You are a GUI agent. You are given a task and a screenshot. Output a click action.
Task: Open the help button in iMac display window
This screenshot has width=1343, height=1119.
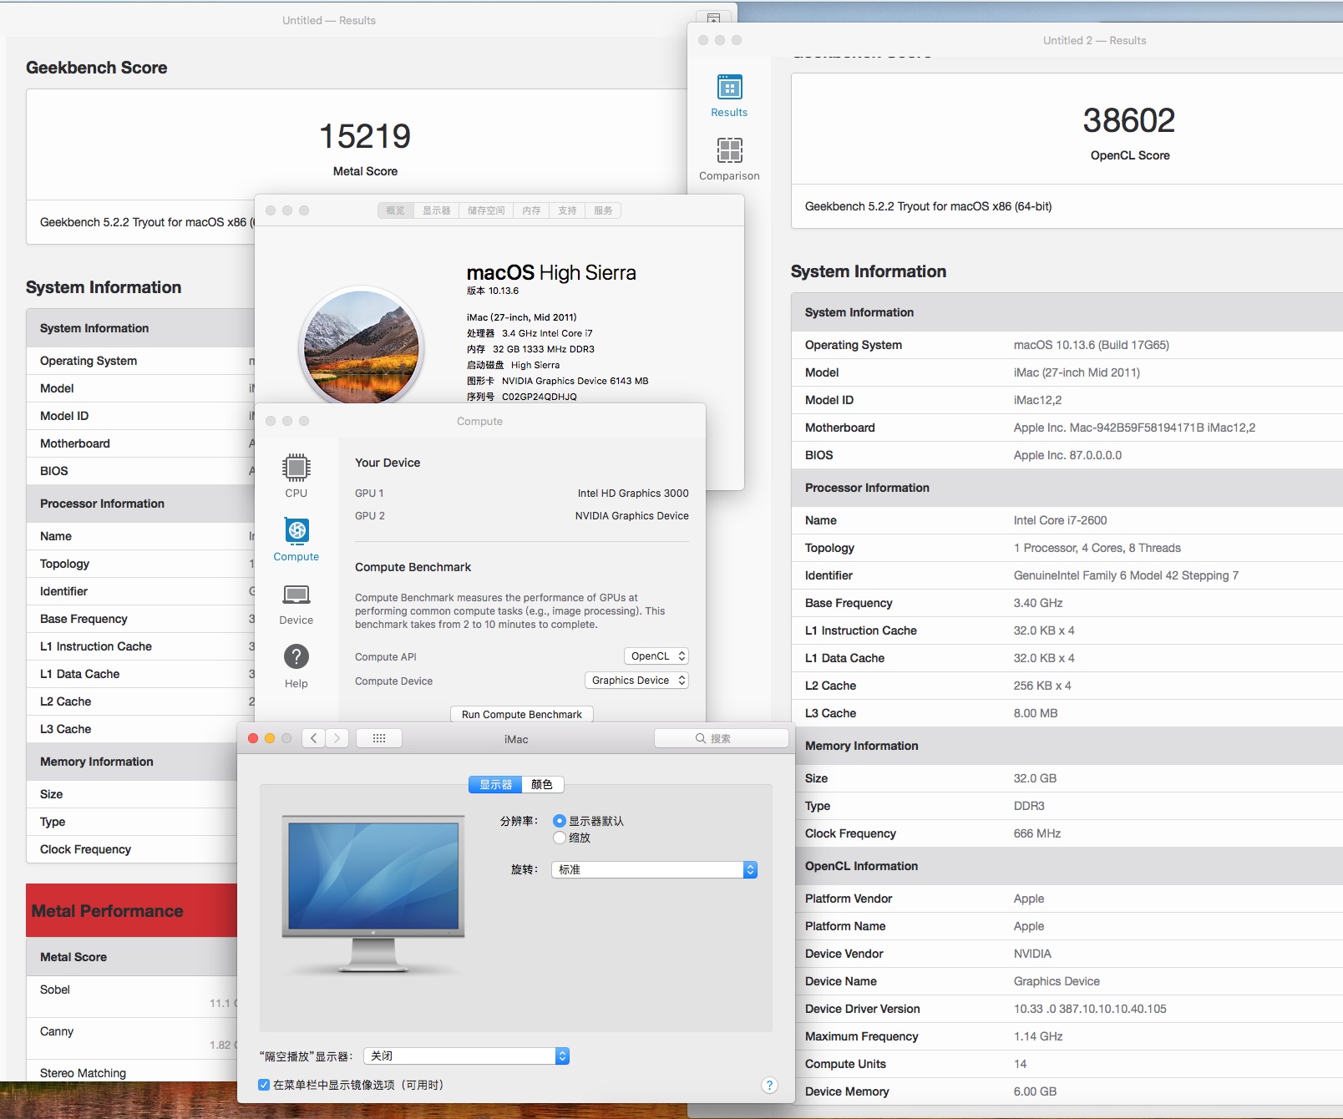click(x=769, y=1085)
